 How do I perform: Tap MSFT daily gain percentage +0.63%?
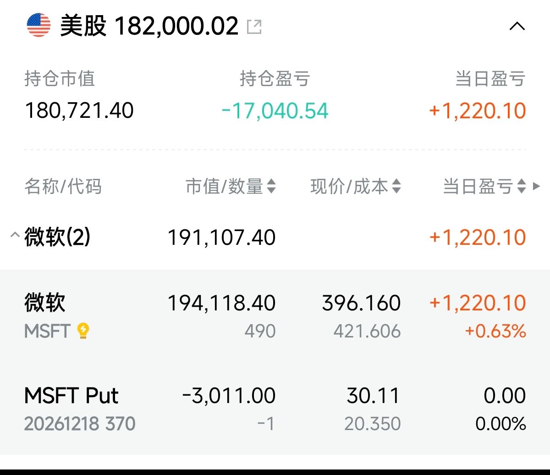[x=495, y=331]
